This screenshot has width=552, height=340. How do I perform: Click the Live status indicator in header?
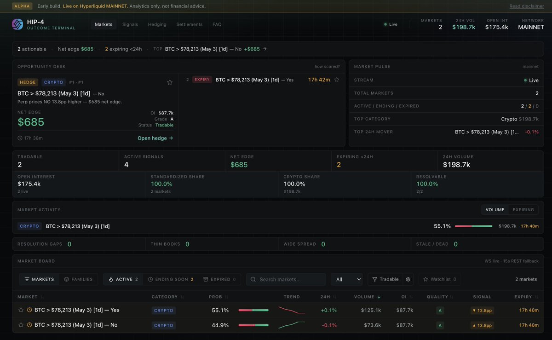point(391,24)
